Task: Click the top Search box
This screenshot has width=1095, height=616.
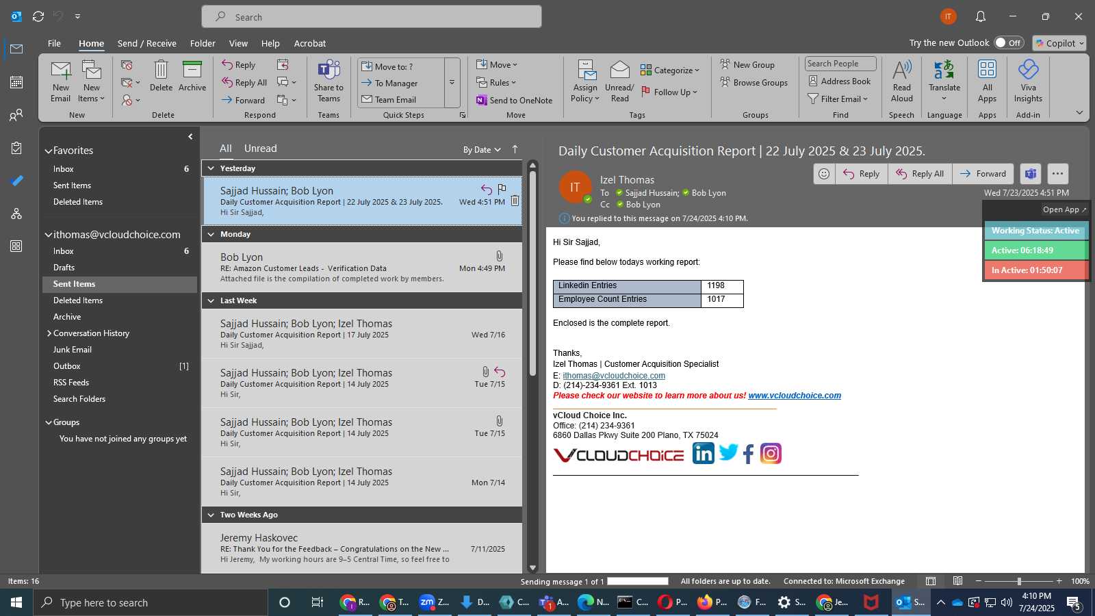Action: tap(372, 17)
